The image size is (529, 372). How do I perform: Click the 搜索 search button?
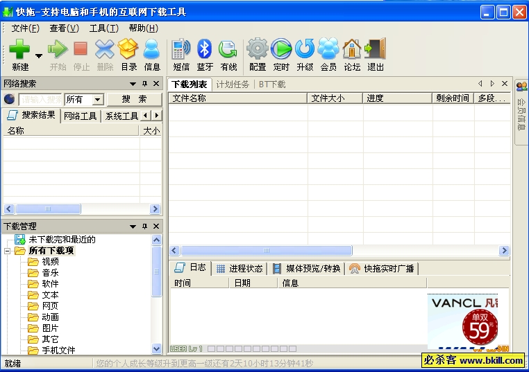134,100
